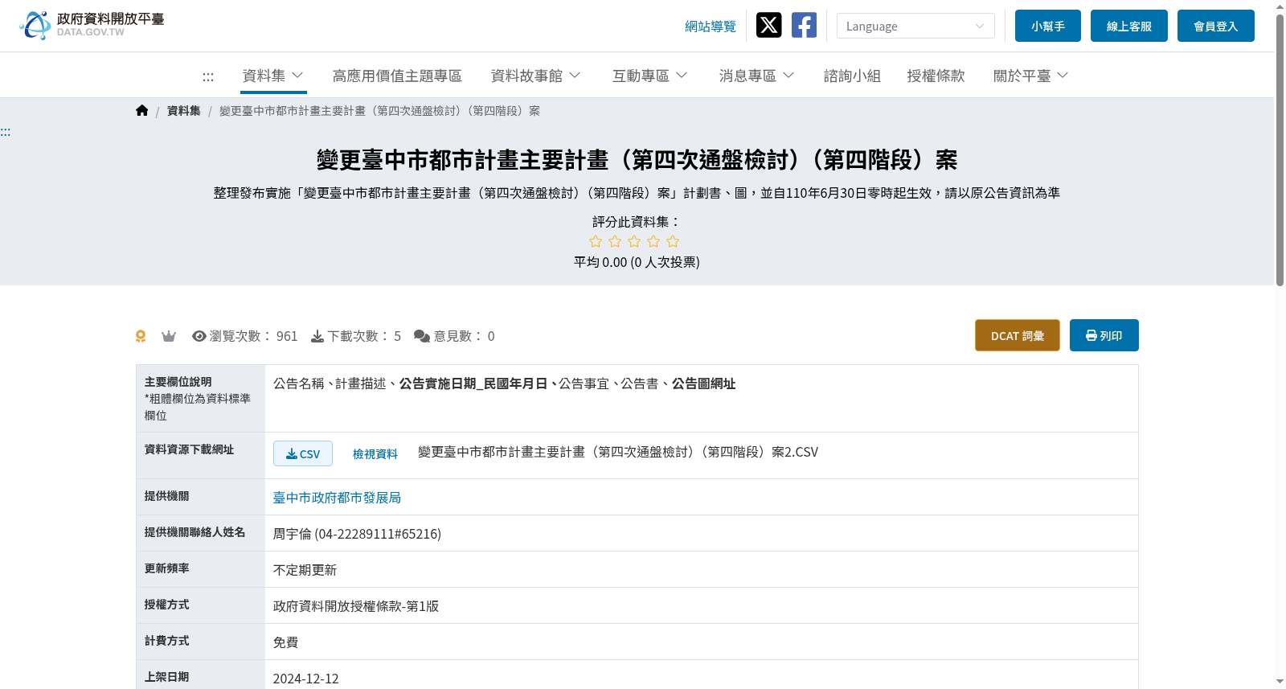Click the rating text 平均 0.00 (0 人次投票)
The height and width of the screenshot is (689, 1286).
tap(637, 262)
